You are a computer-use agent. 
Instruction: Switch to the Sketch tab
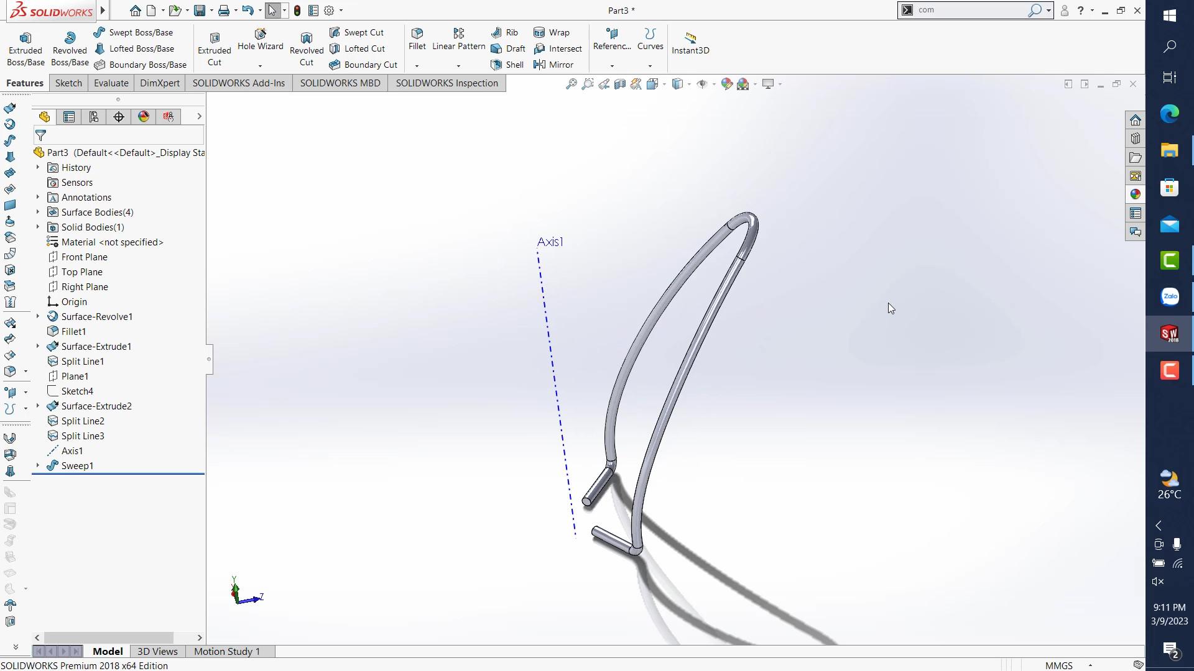click(68, 83)
